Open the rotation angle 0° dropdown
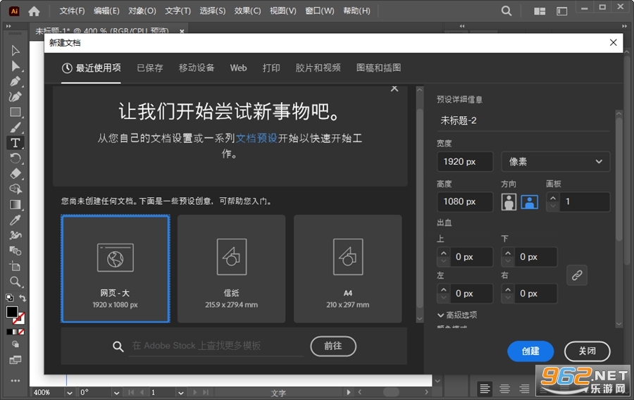Screen dimensions: 634x400 (116, 392)
